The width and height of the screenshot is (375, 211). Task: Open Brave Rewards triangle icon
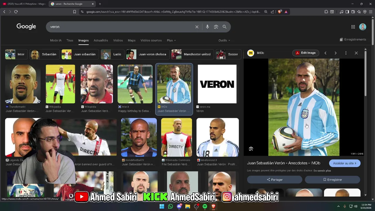[286, 12]
